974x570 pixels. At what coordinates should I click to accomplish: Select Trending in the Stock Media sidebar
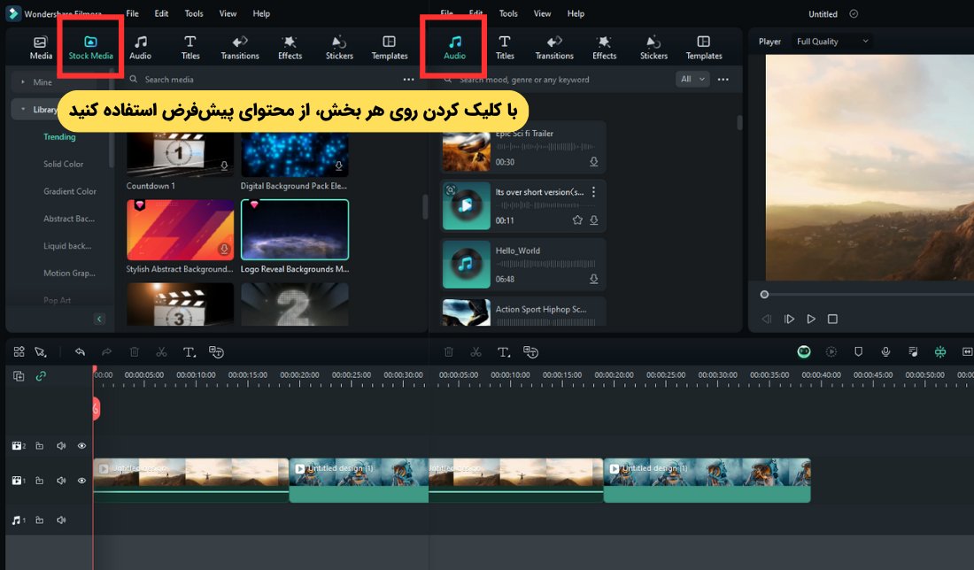pyautogui.click(x=59, y=136)
